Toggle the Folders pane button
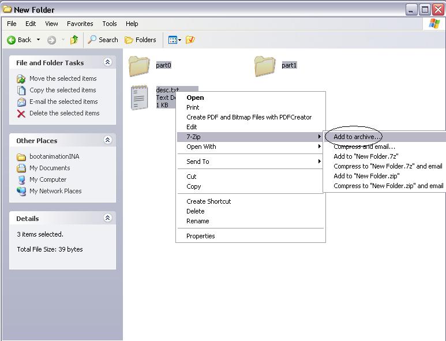The height and width of the screenshot is (341, 446). 141,40
